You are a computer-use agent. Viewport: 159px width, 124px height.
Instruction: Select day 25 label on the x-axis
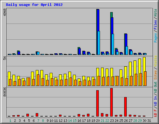(x=121, y=121)
